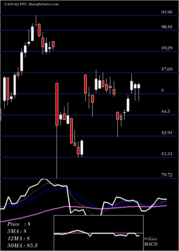Click the 50MA : 85.3 readout
This screenshot has width=179, height=251.
point(22,245)
